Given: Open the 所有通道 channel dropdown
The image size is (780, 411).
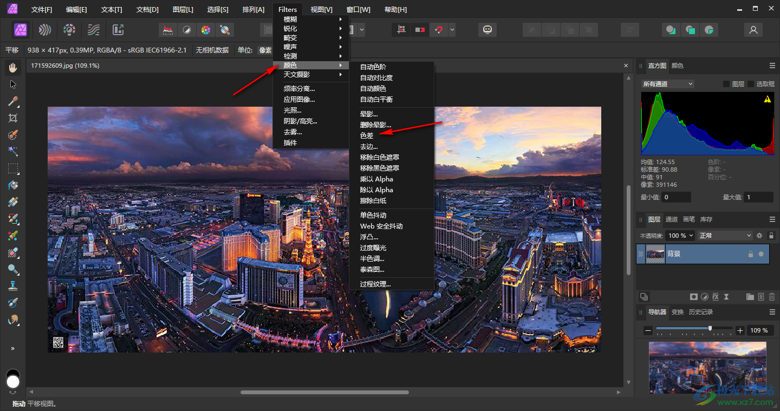Looking at the screenshot, I should (x=667, y=84).
